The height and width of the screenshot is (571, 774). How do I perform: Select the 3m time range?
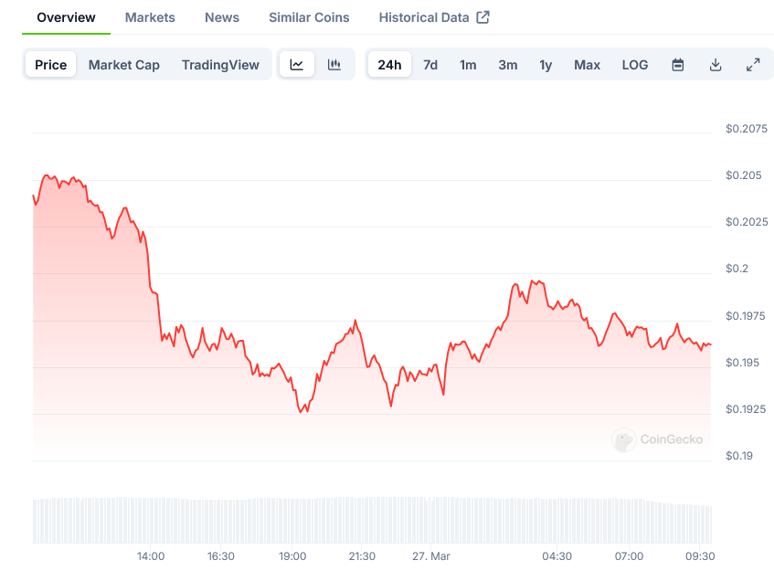coord(508,65)
